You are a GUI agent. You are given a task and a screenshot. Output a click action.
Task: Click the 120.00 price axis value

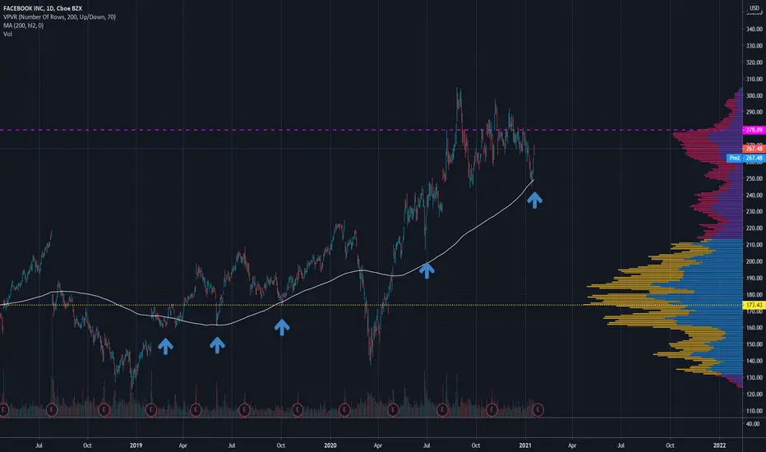[x=754, y=394]
